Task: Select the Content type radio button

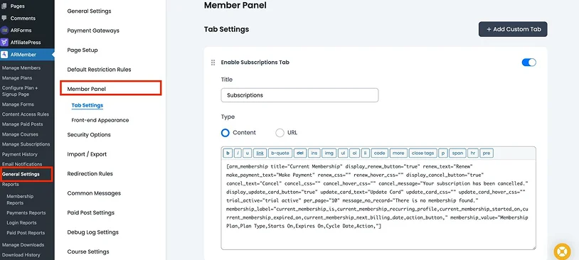Action: tap(225, 133)
